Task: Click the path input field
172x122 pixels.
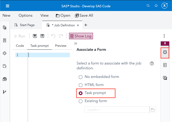Action: click(x=117, y=110)
